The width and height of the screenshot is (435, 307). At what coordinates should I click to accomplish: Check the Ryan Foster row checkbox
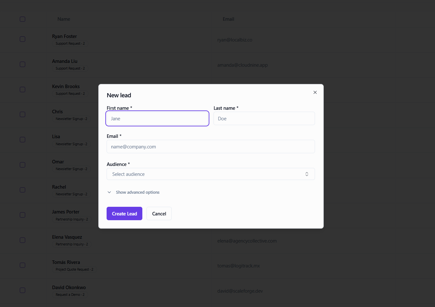point(22,39)
